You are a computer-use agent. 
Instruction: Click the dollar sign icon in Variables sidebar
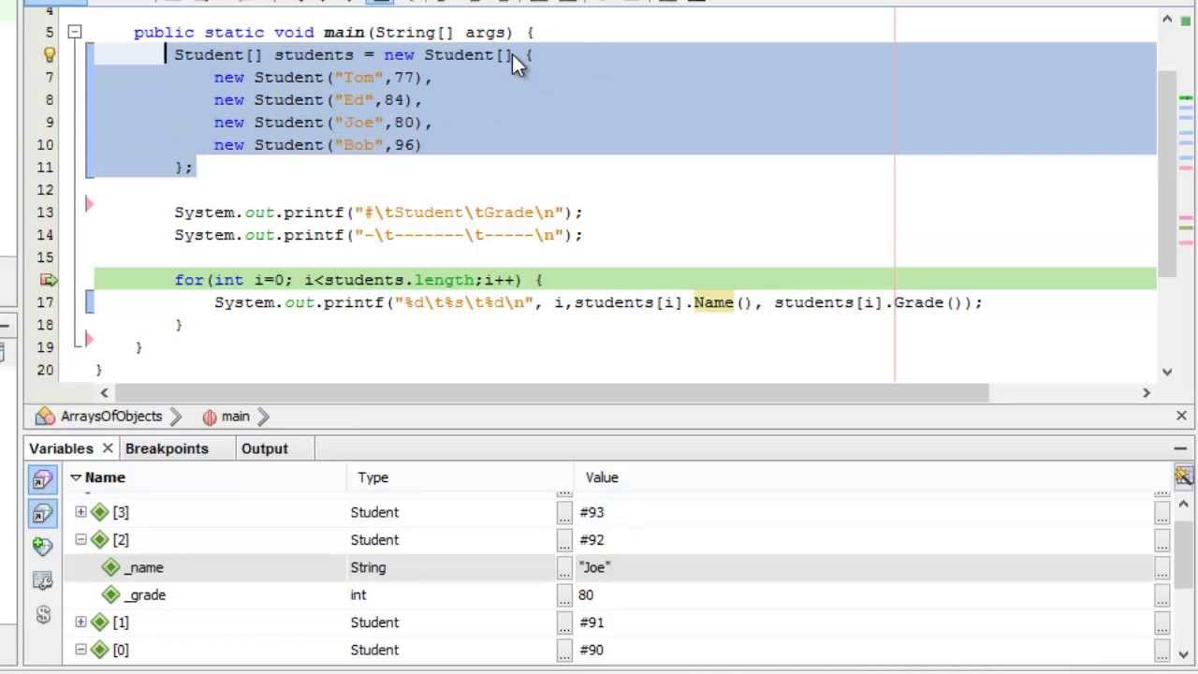[x=42, y=614]
